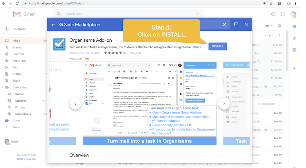The image size is (306, 168).
Task: Click the Organisemee UG (limited) developer link
Action: coord(84,53)
